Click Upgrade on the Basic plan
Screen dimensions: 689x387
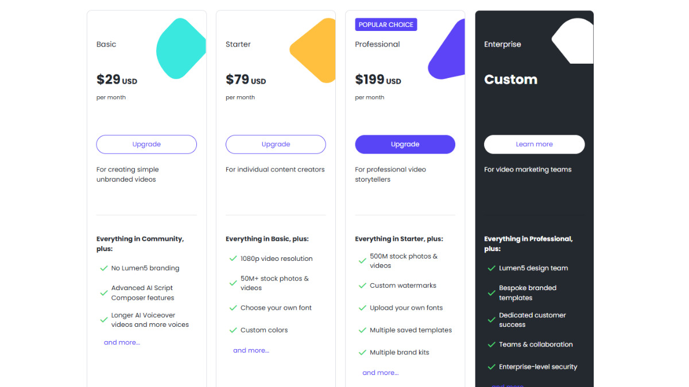tap(146, 144)
